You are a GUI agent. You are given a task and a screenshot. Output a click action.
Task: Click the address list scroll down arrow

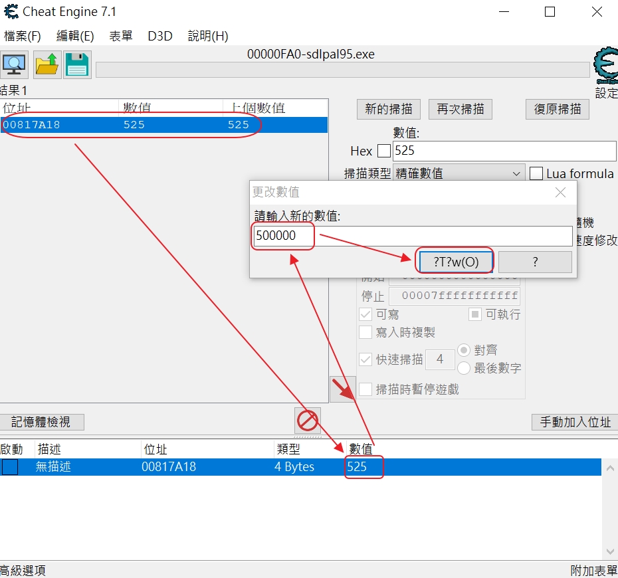[x=610, y=551]
